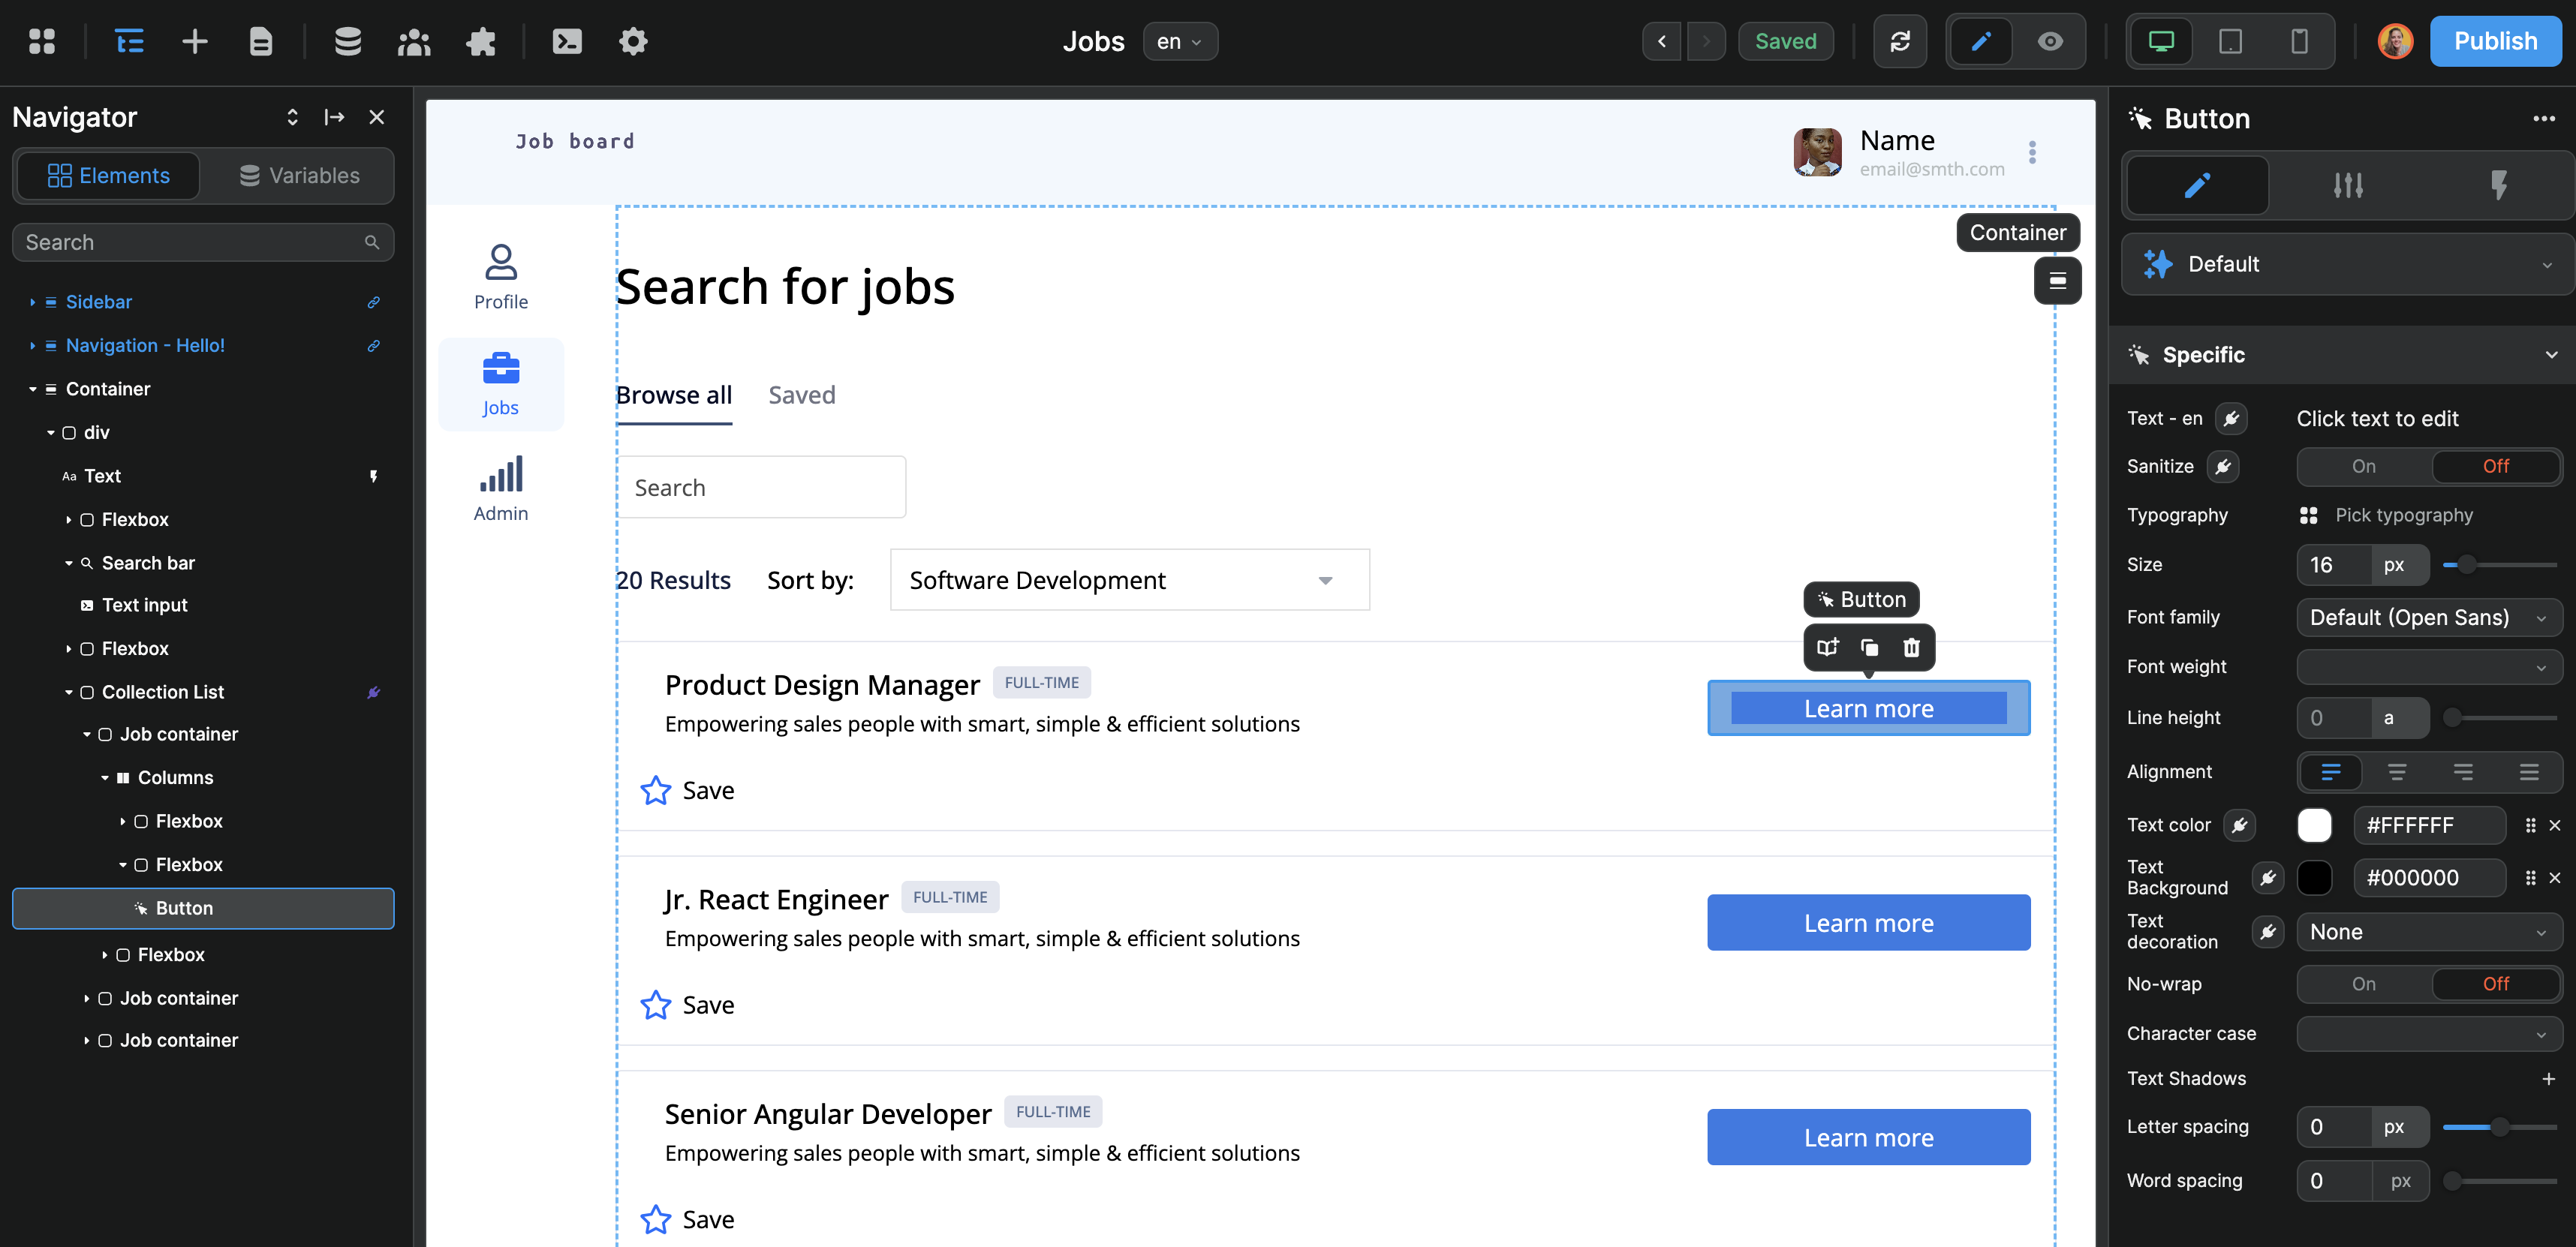Click the Publish button
The width and height of the screenshot is (2576, 1247).
point(2494,41)
